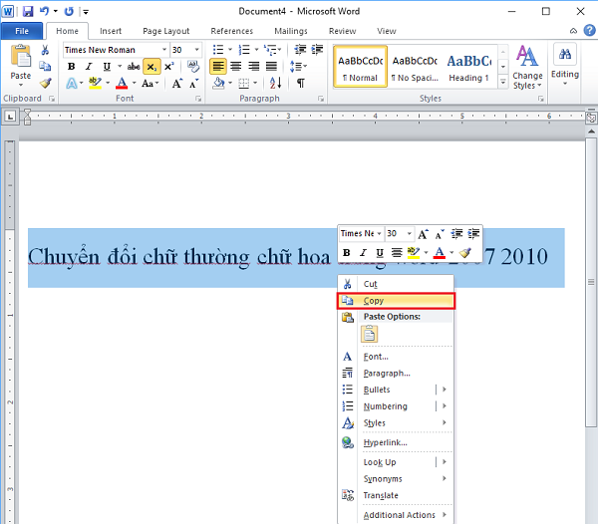This screenshot has width=598, height=524.
Task: Click the ribbon Format Painter brush icon
Action: [46, 83]
